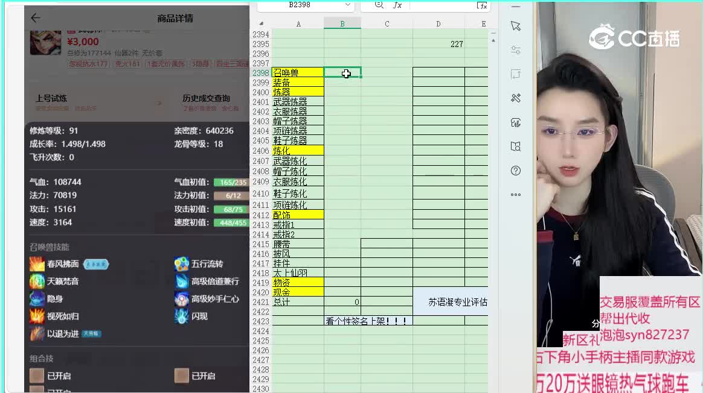Screen dimensions: 703x393
Task: Select the yellow 炼化 cell
Action: pos(298,151)
